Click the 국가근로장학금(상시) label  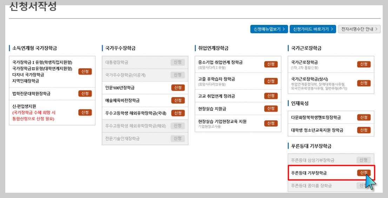tap(309, 79)
